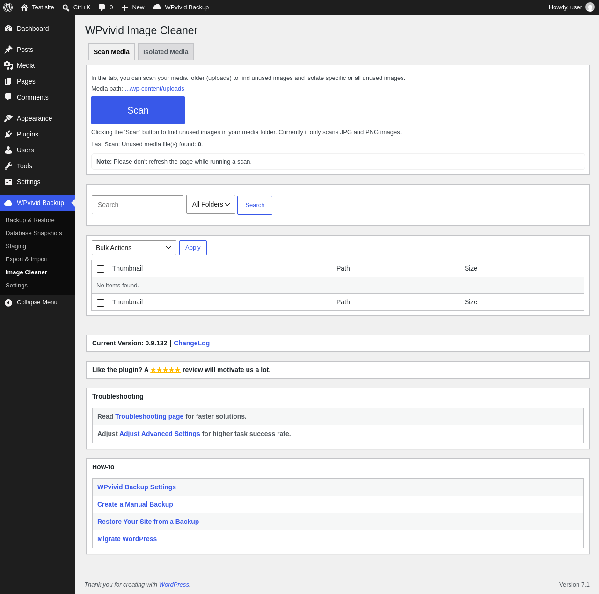This screenshot has width=599, height=594.
Task: Apply the selected bulk action
Action: 193,248
